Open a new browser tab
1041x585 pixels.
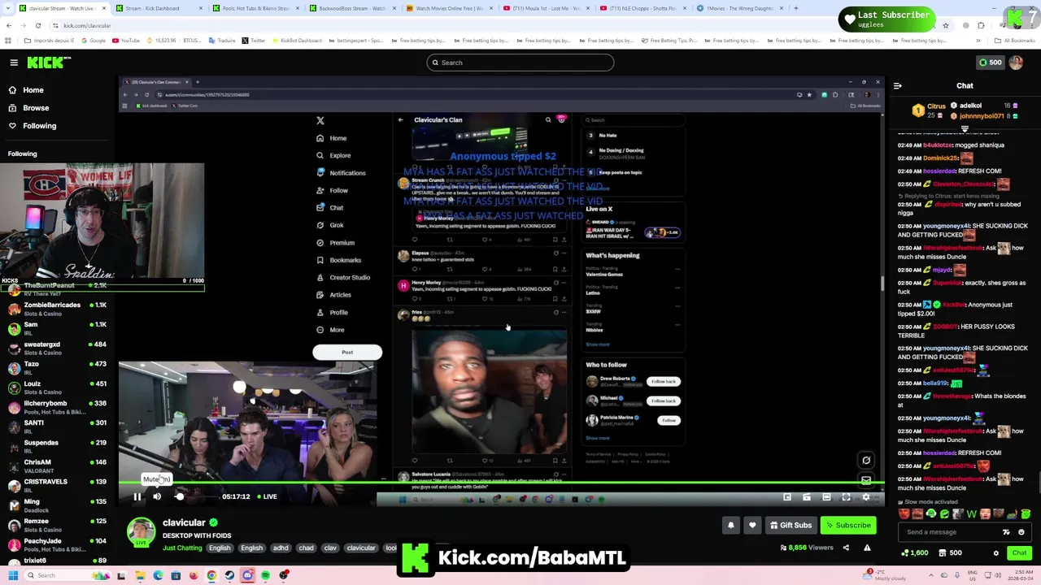tap(796, 8)
